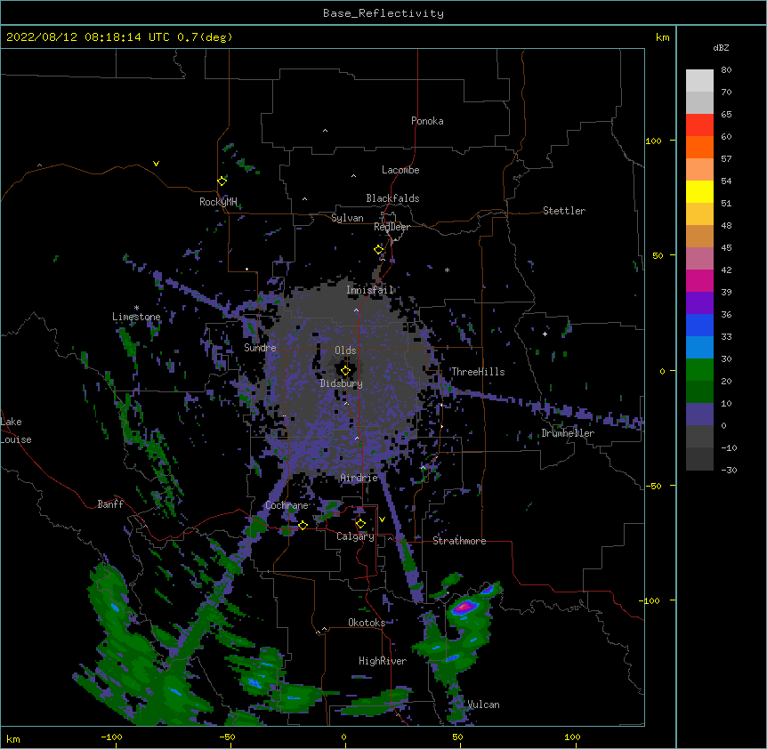Click the Innisfail label
The height and width of the screenshot is (749, 767).
pos(370,290)
